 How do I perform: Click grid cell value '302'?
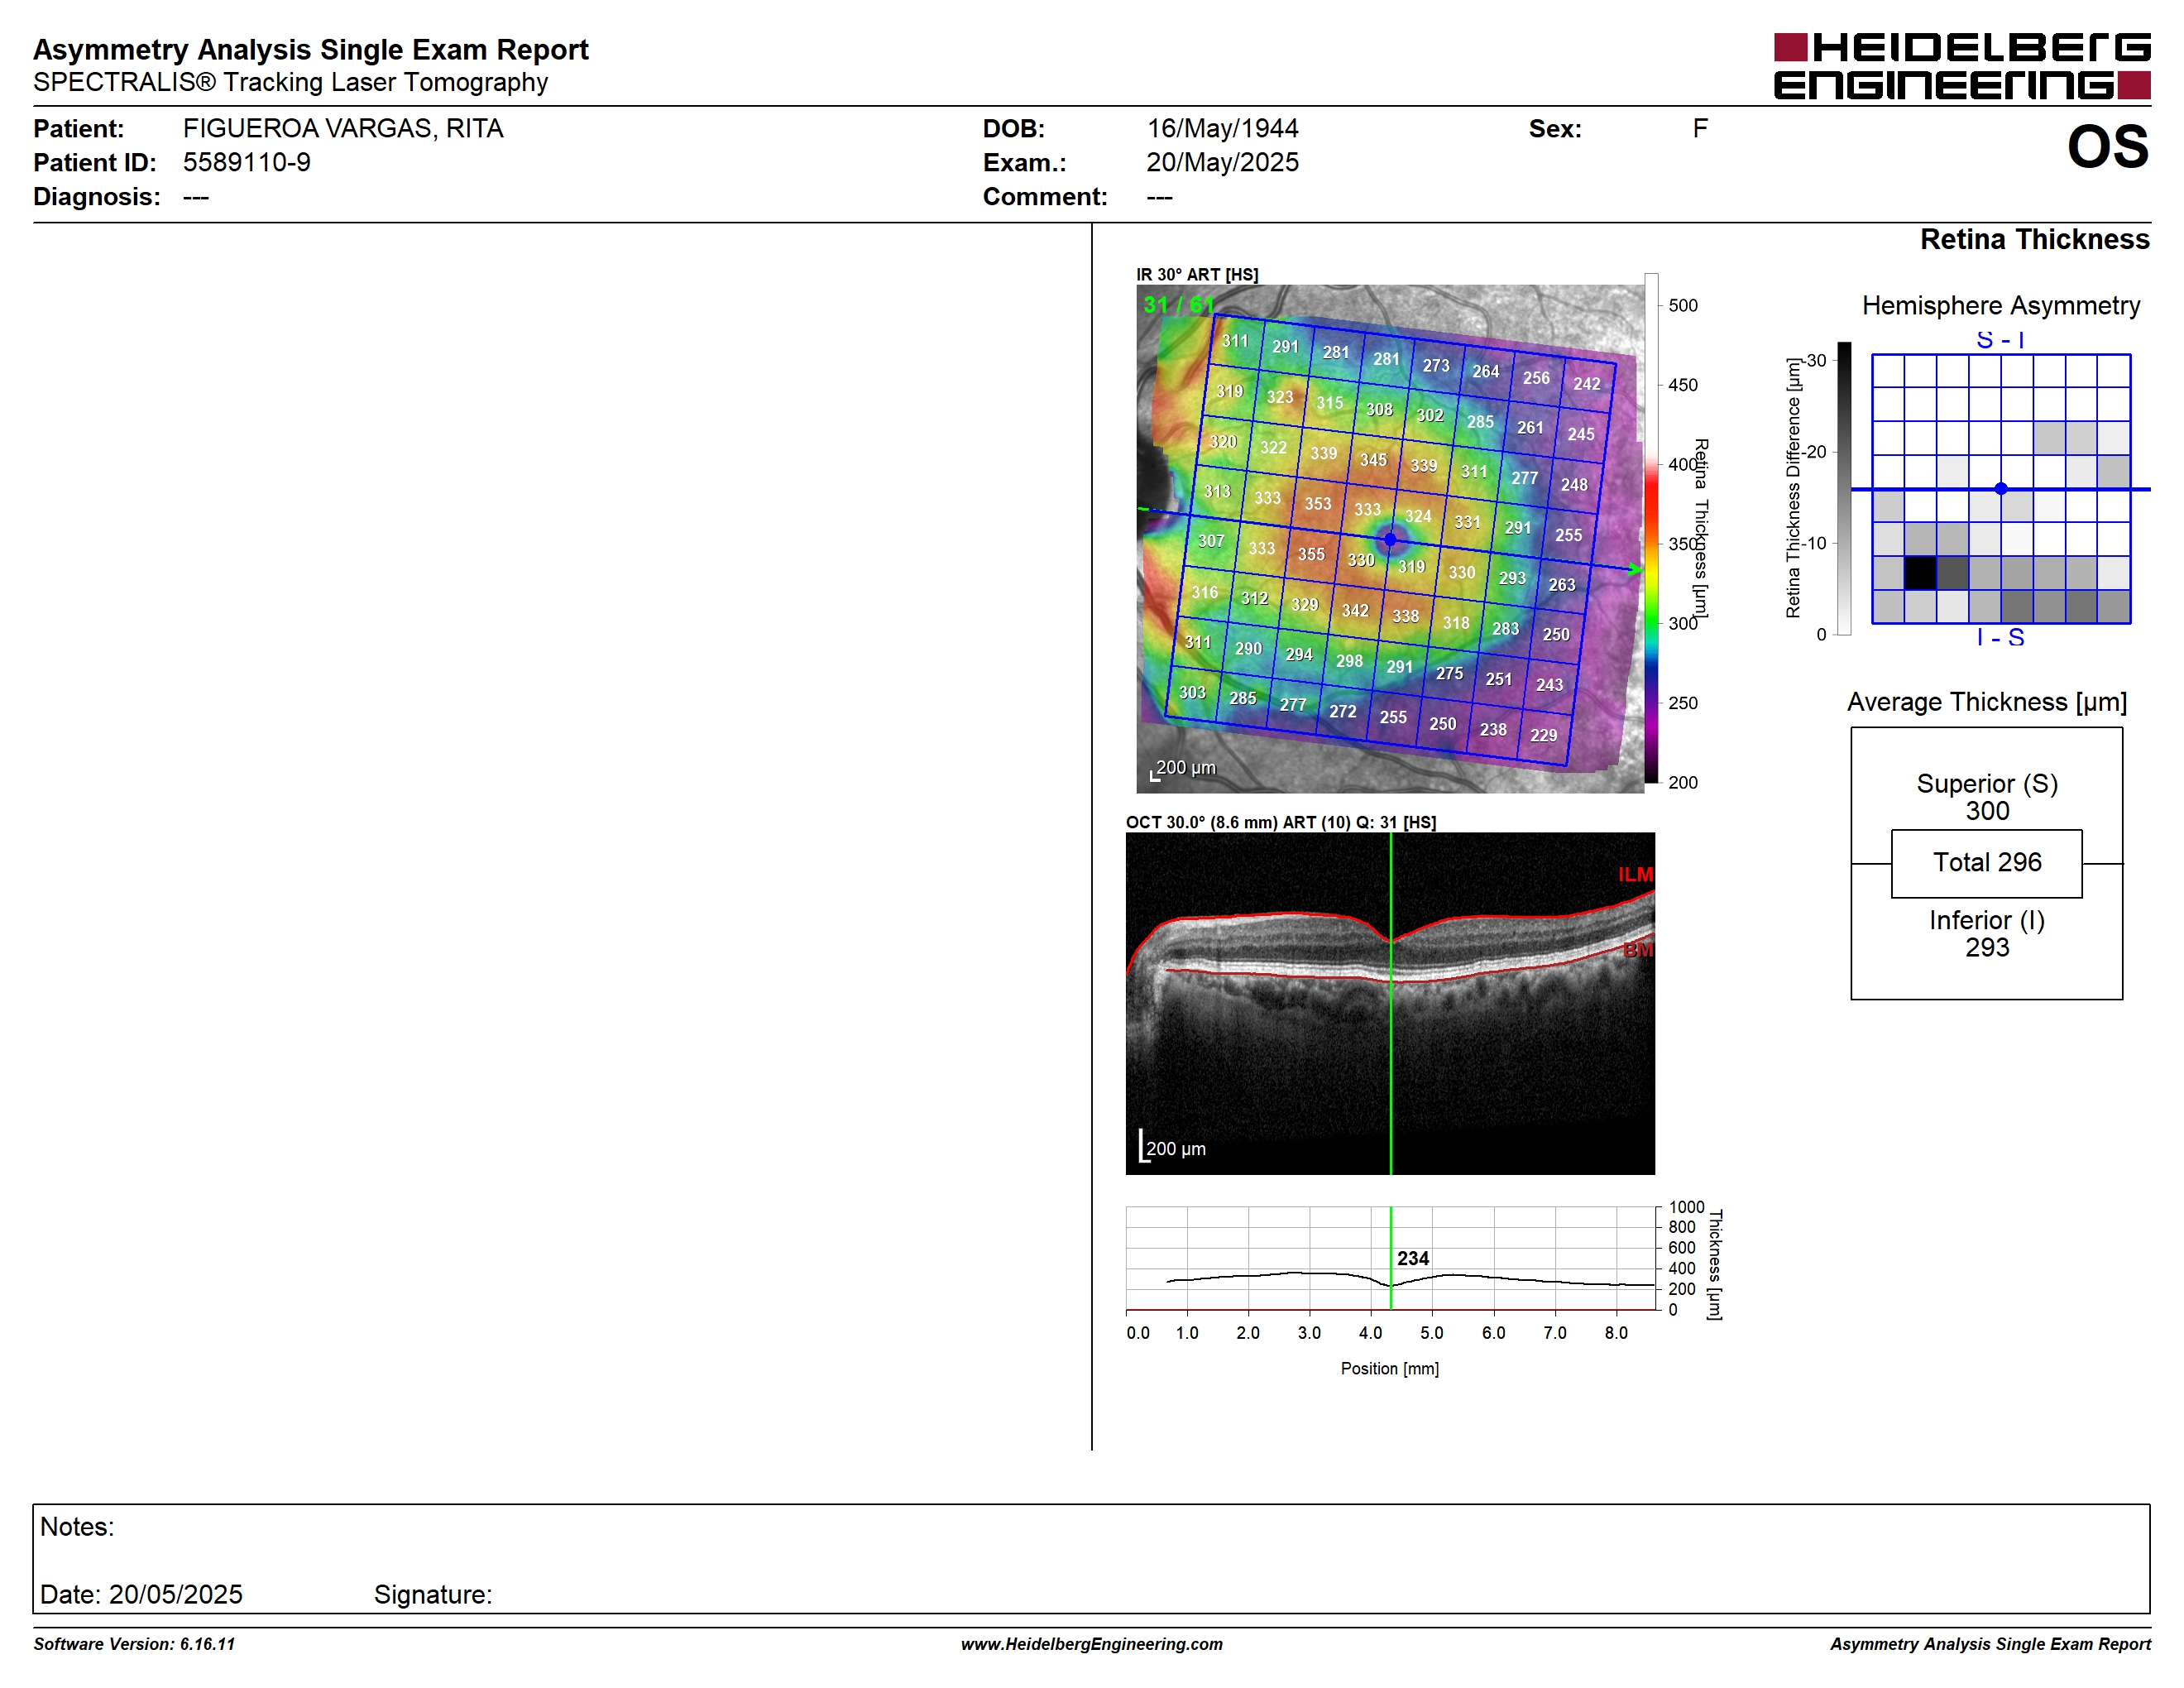pos(1430,415)
